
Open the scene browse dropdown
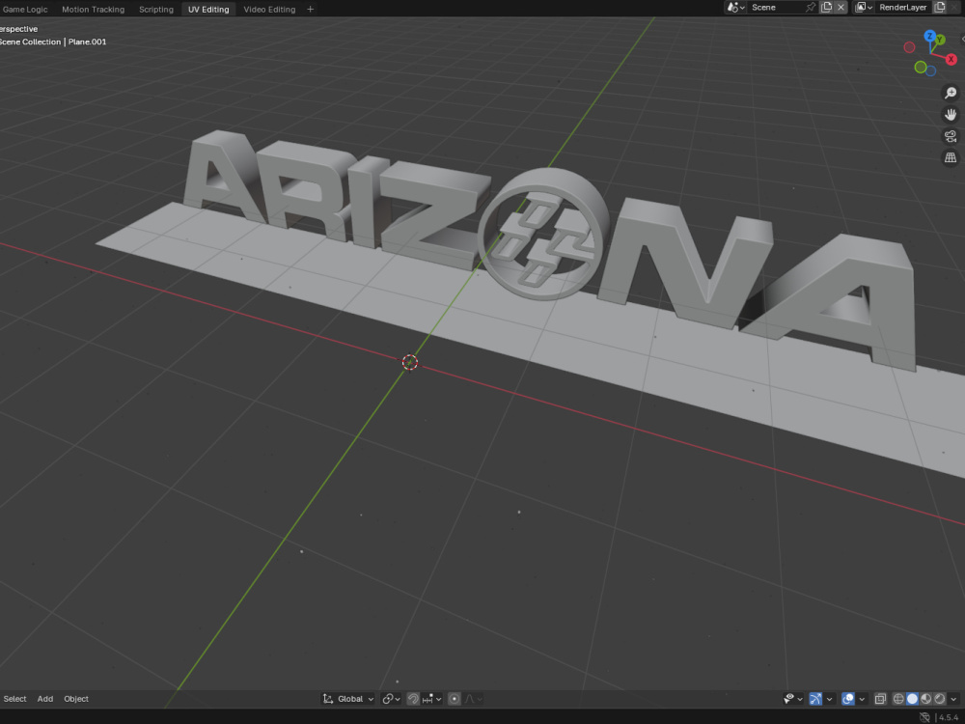[735, 8]
